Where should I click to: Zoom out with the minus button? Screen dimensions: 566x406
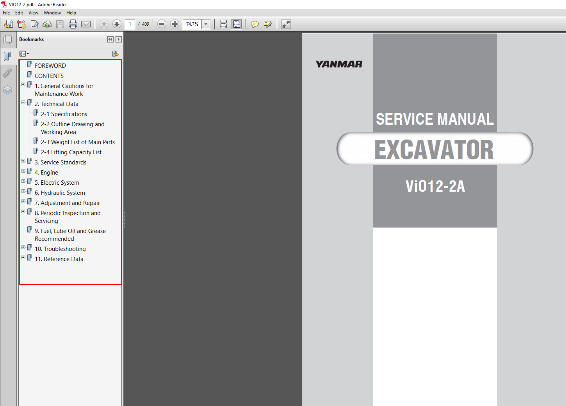pos(162,24)
